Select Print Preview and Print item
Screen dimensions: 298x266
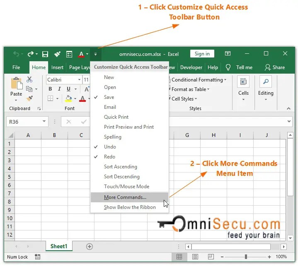pos(129,127)
